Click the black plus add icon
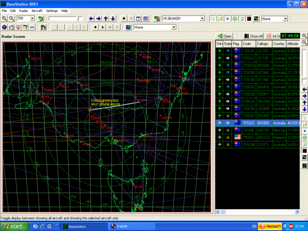 pyautogui.click(x=124, y=19)
